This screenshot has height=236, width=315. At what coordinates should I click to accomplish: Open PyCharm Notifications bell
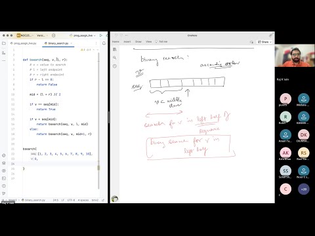coord(104,43)
